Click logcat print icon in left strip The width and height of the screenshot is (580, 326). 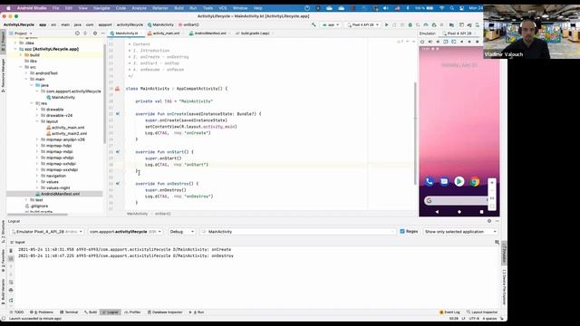pos(11,290)
